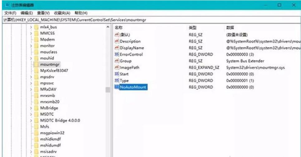Click the mountmgr folder icon
301x157 pixels.
pyautogui.click(x=36, y=64)
